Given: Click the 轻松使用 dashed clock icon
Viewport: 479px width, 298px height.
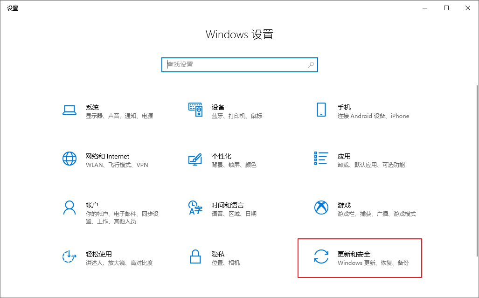Looking at the screenshot, I should 69,256.
